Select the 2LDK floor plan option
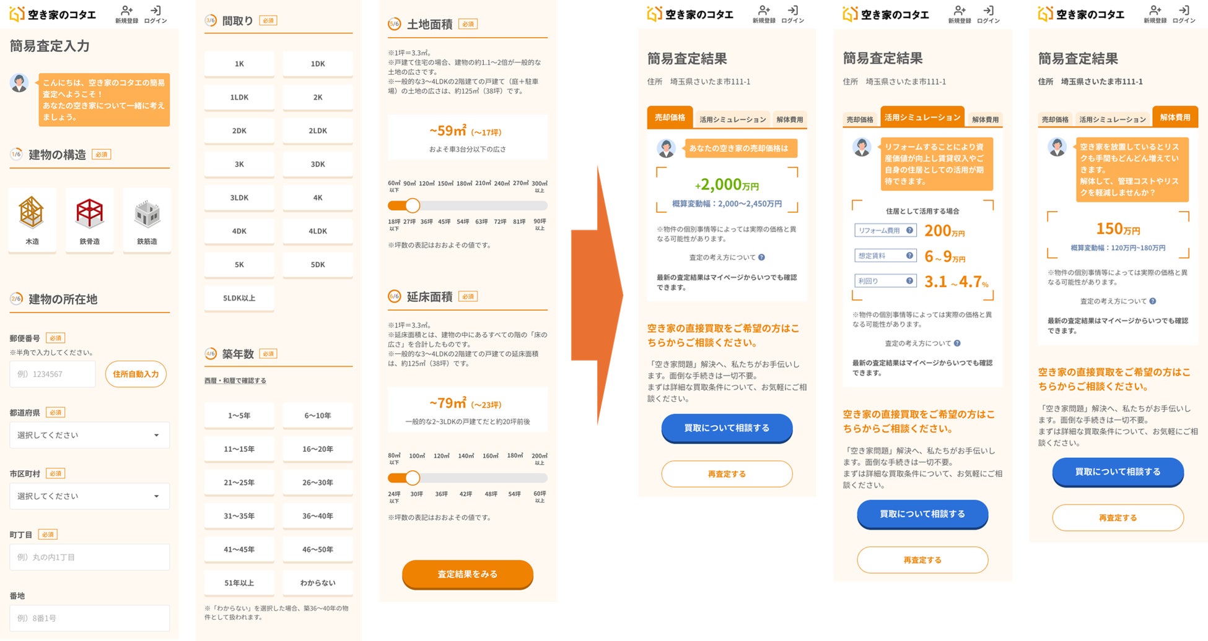Screen dimensions: 1208x641 (x=318, y=131)
